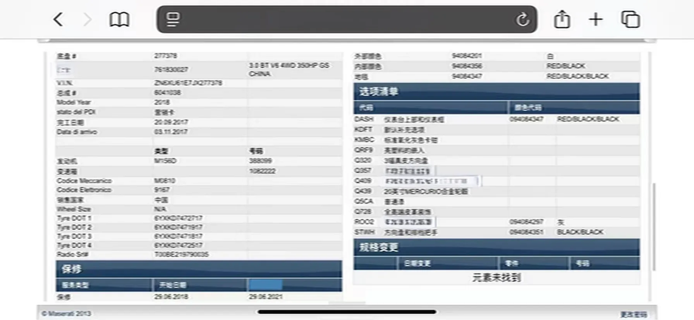Open the page settings icon in address bar
The height and width of the screenshot is (320, 694).
(173, 19)
